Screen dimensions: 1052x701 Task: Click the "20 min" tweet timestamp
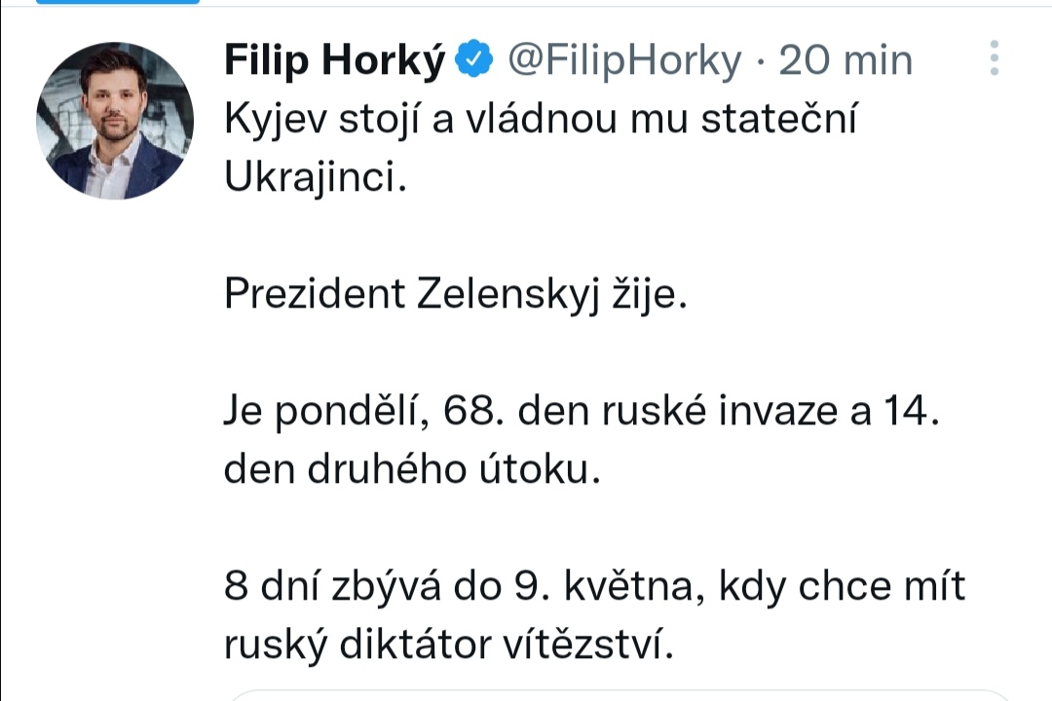point(846,61)
